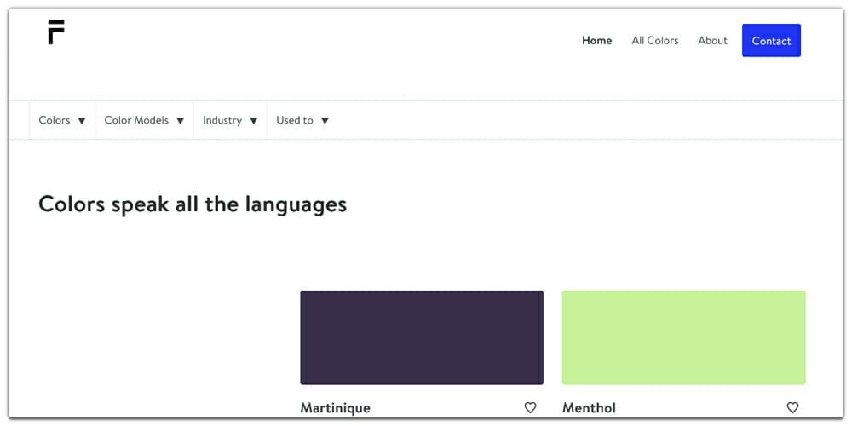Go to the Home nav item
Image resolution: width=852 pixels, height=426 pixels.
(x=596, y=41)
